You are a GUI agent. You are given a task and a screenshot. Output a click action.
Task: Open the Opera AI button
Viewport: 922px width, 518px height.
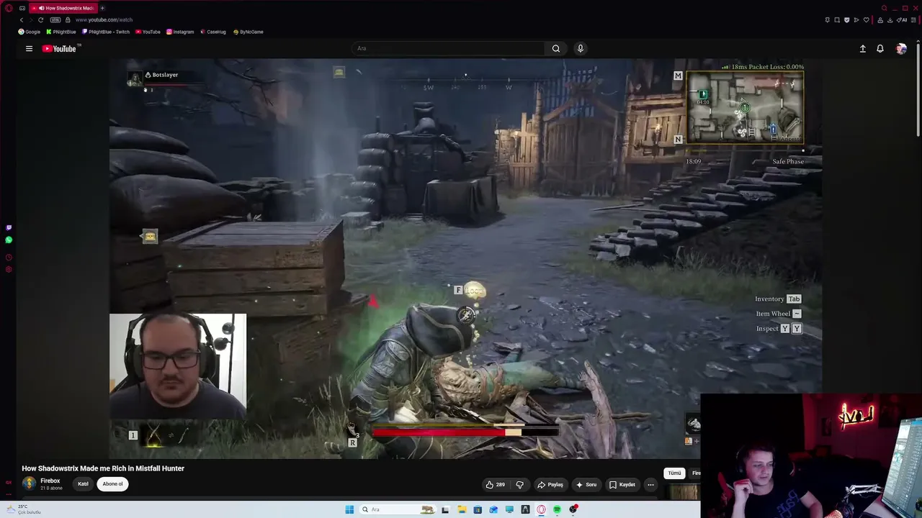tap(903, 20)
